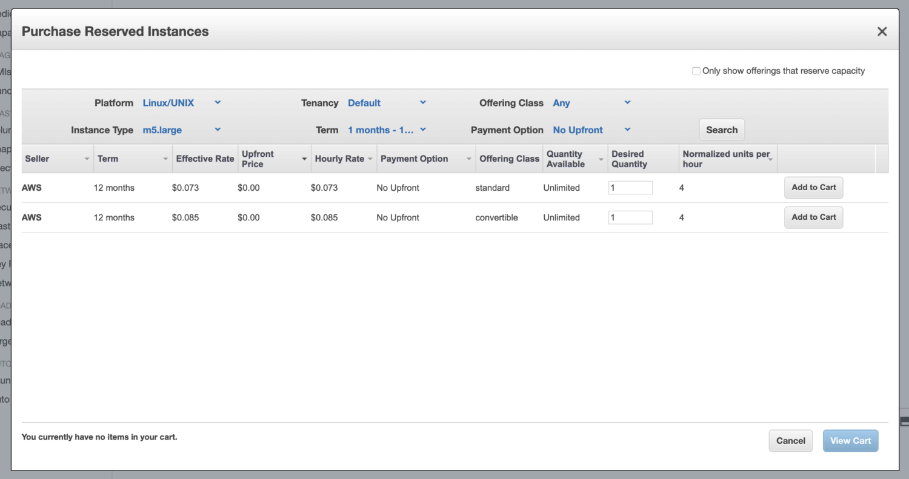Add the convertible offering to cart
This screenshot has width=909, height=479.
[813, 217]
